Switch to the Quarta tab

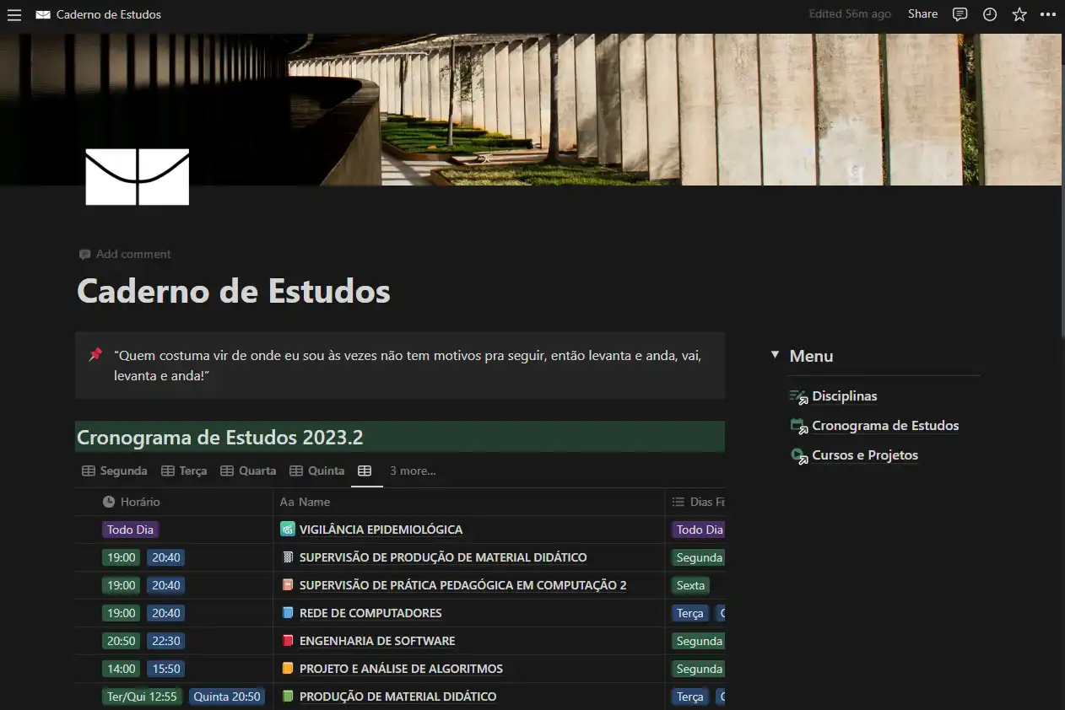[248, 471]
